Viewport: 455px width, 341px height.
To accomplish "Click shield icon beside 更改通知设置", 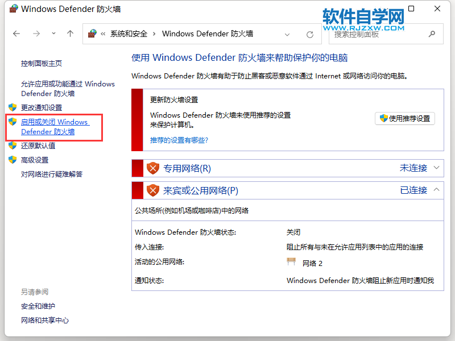I will point(13,107).
